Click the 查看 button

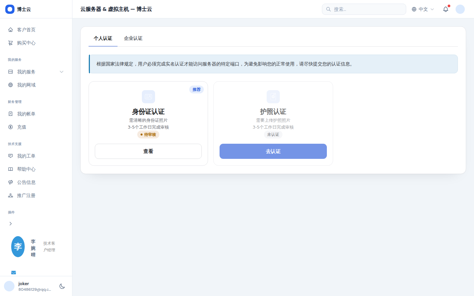(x=148, y=151)
